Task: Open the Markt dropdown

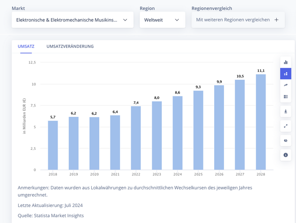Action: [72, 20]
